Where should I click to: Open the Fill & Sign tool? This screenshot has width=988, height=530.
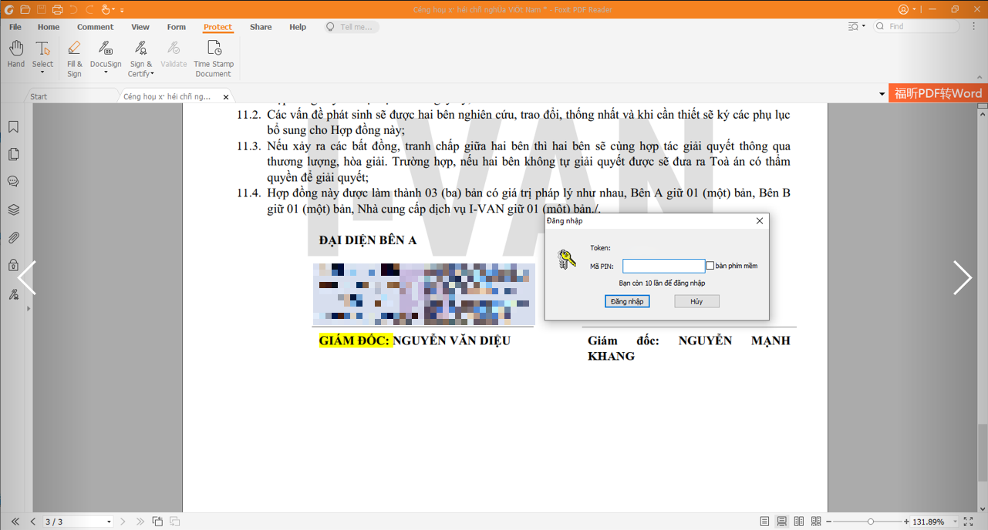click(74, 58)
